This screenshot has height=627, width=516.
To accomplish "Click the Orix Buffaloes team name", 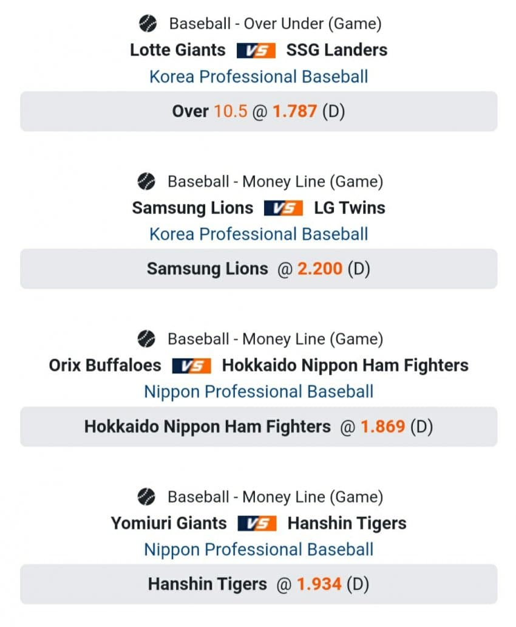I will point(105,366).
